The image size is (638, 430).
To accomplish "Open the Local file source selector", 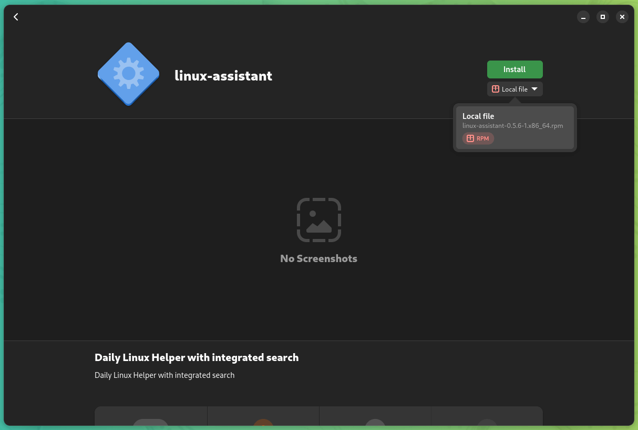I will pyautogui.click(x=514, y=89).
